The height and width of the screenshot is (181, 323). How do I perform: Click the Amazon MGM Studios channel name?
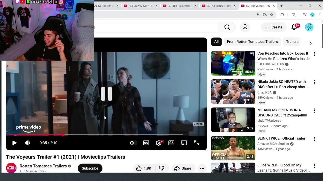click(273, 144)
